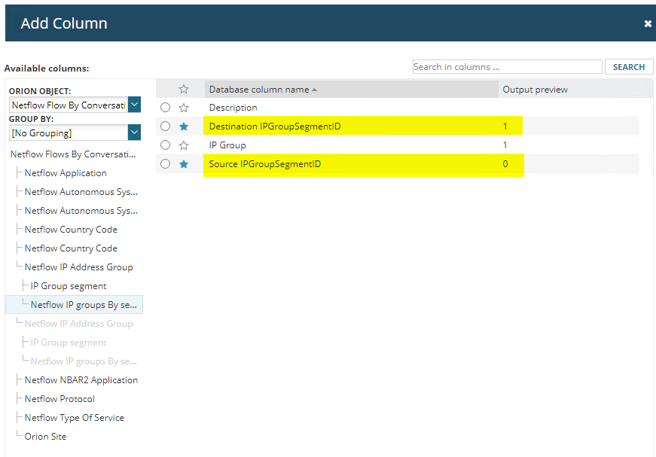
Task: Select Netflow Flows By Conversation root node
Action: [x=73, y=154]
